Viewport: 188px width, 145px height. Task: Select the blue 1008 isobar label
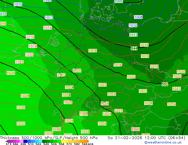(138, 17)
